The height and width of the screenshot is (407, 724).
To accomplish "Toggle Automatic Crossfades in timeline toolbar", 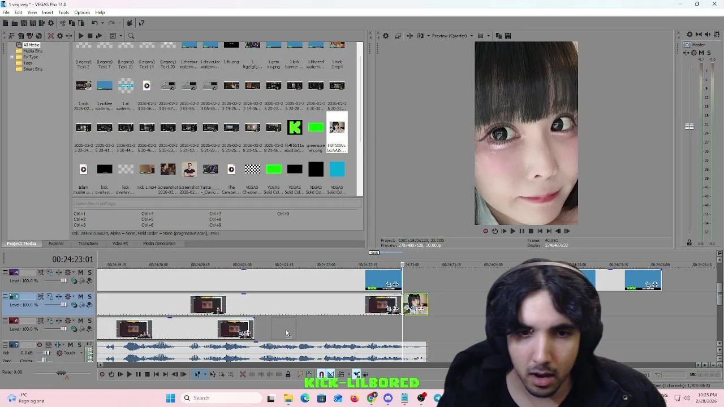I will point(330,374).
